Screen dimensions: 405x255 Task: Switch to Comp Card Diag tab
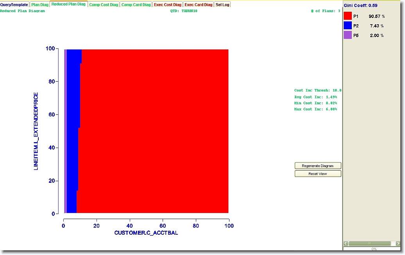pos(136,5)
